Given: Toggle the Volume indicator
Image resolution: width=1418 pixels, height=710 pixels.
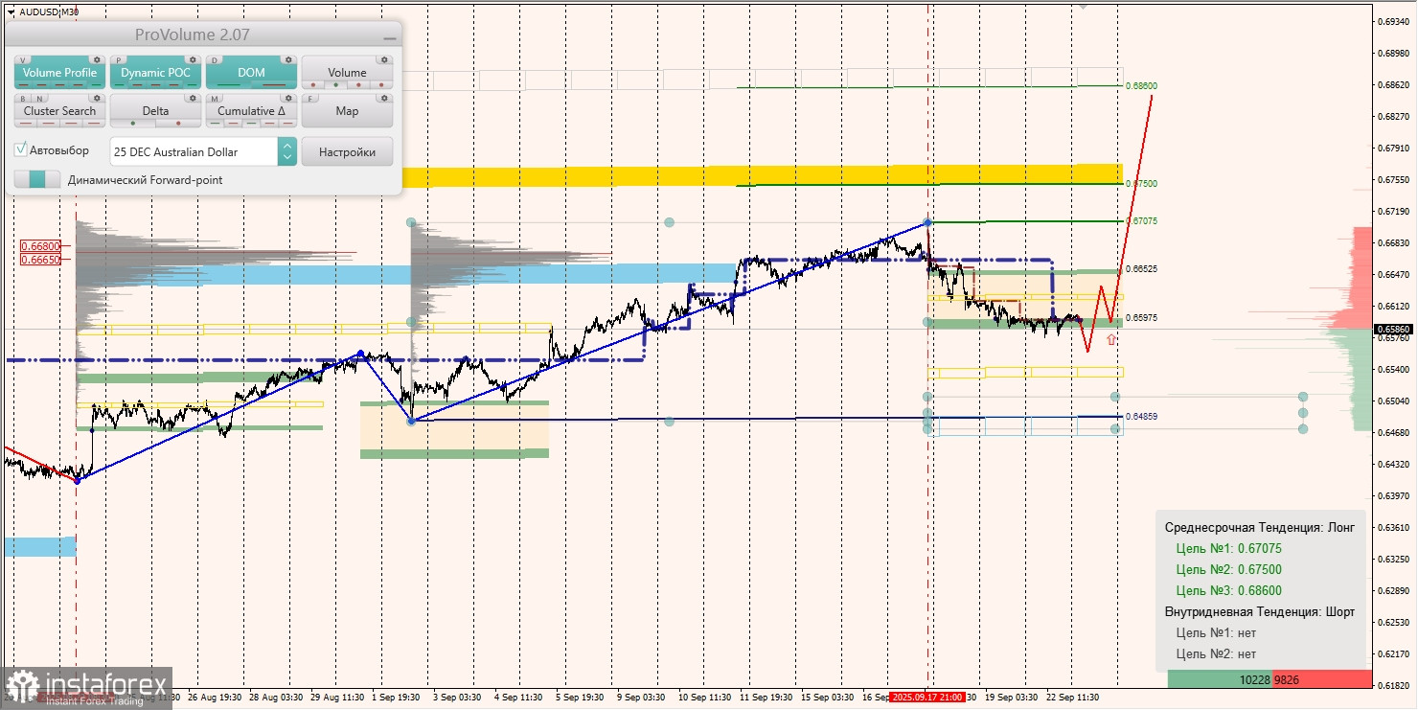Looking at the screenshot, I should 347,73.
